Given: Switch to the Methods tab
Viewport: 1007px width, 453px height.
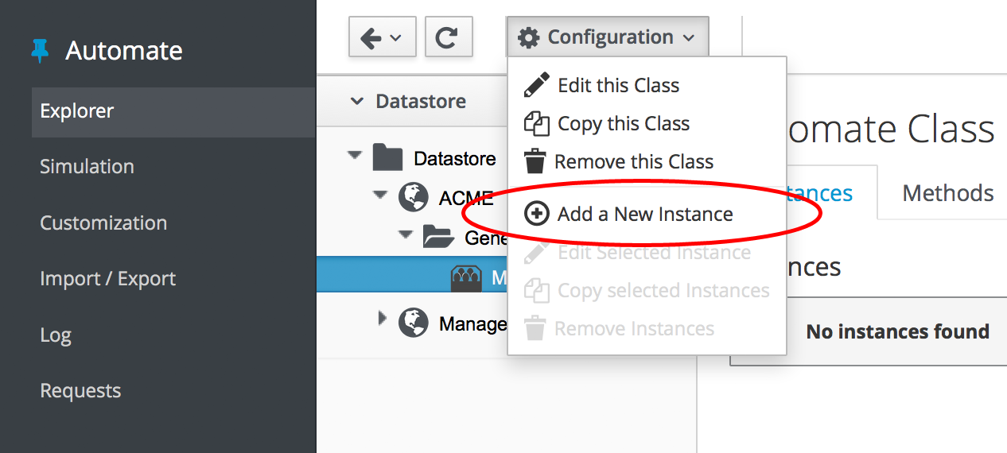Looking at the screenshot, I should click(947, 193).
